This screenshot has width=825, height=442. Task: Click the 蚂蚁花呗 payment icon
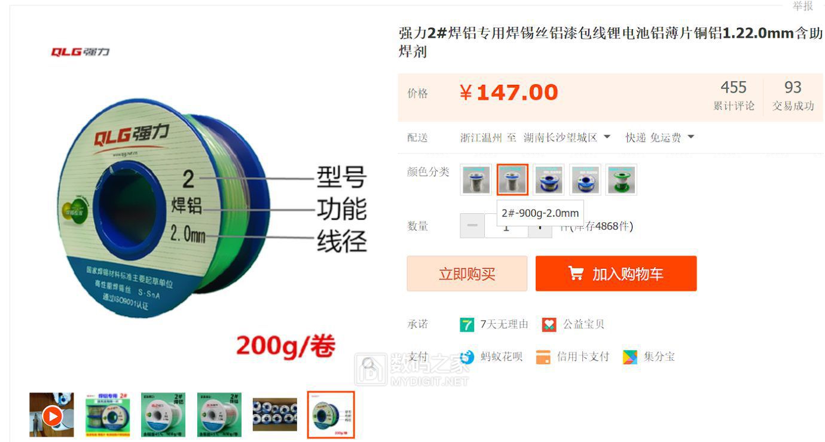[467, 357]
